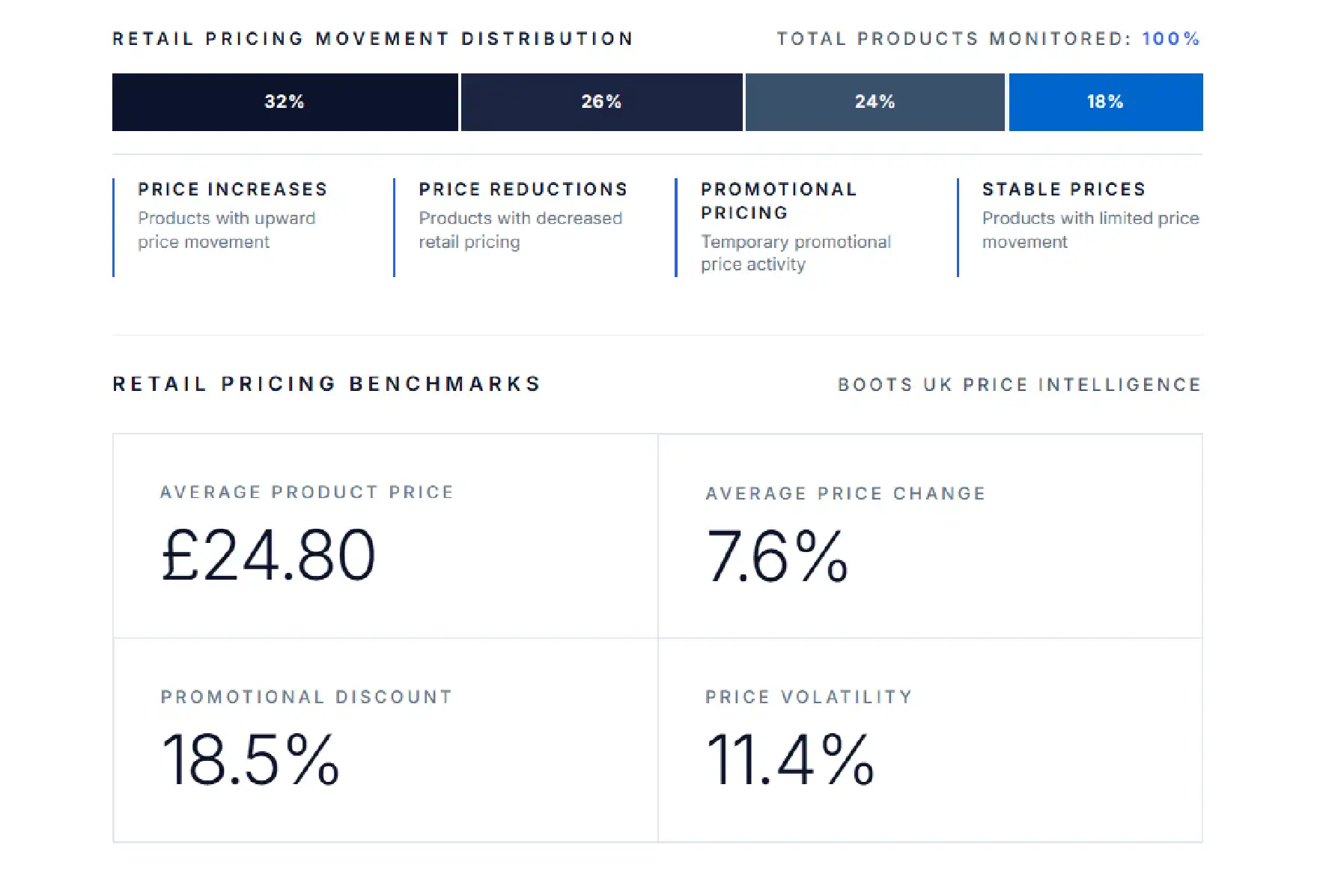Click the Promotional Discount label
The image size is (1317, 871).
tap(307, 697)
